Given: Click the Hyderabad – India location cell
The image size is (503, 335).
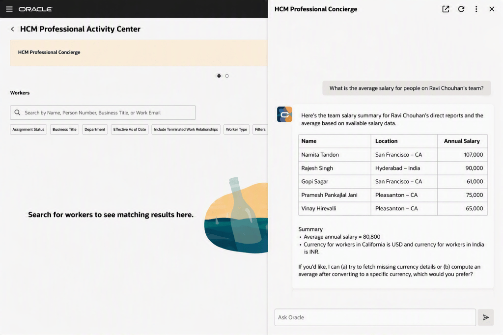Looking at the screenshot, I should click(x=404, y=168).
